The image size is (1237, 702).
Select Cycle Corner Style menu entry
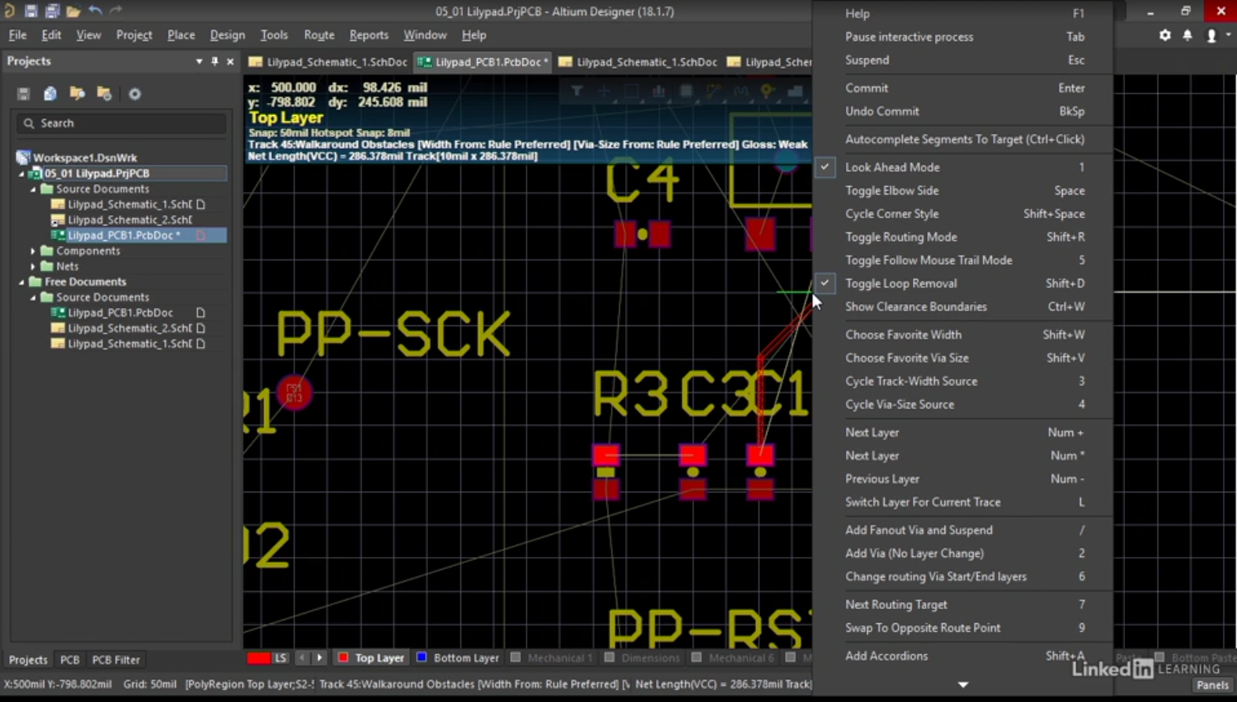[964, 214]
